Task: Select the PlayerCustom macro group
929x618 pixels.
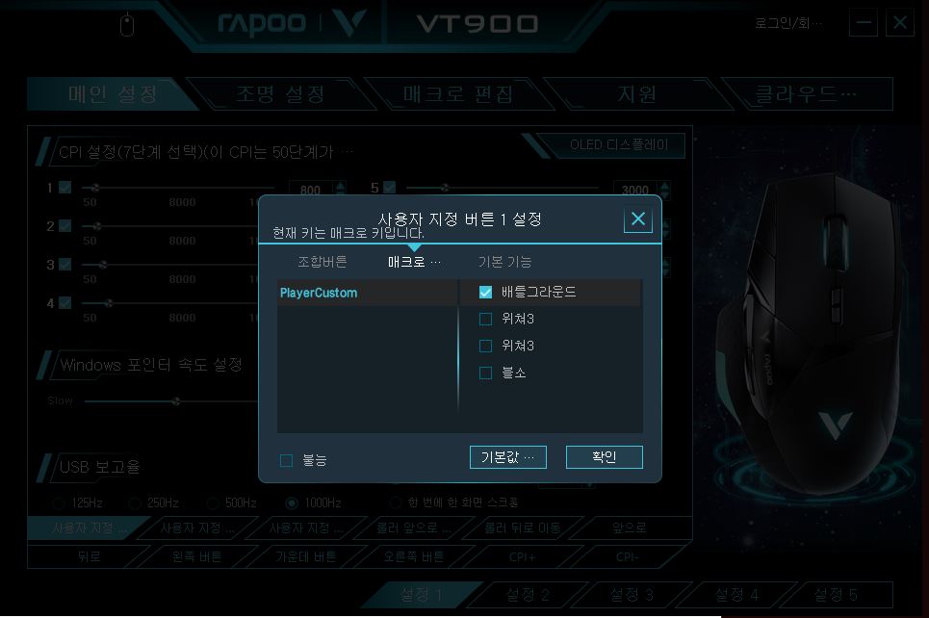Action: [368, 293]
